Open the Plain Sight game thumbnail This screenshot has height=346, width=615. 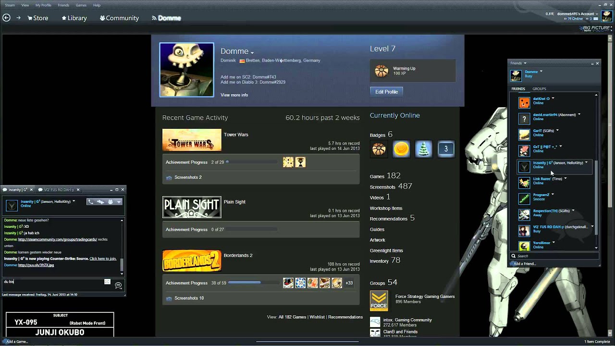point(192,208)
